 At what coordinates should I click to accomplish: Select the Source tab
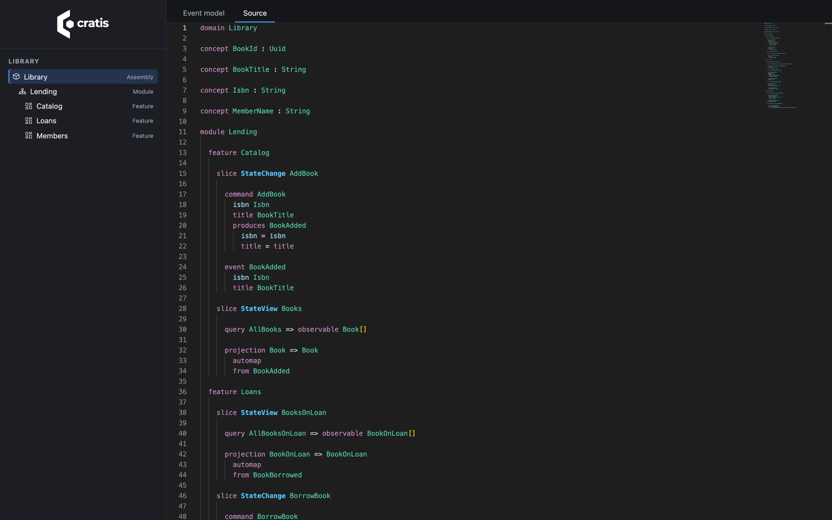(255, 13)
